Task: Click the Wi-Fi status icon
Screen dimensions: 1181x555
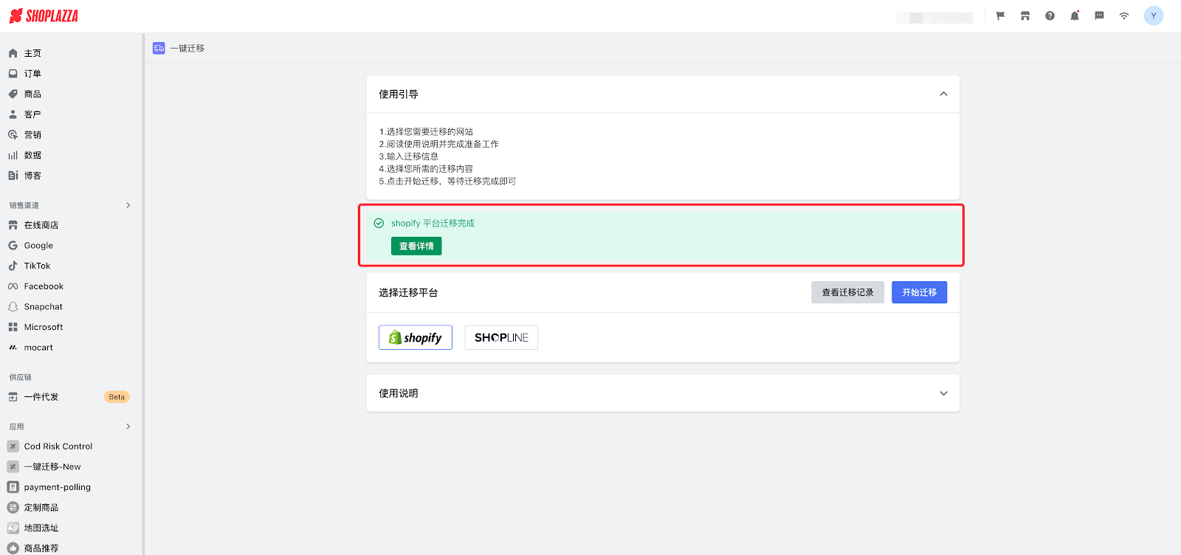Action: [1124, 16]
